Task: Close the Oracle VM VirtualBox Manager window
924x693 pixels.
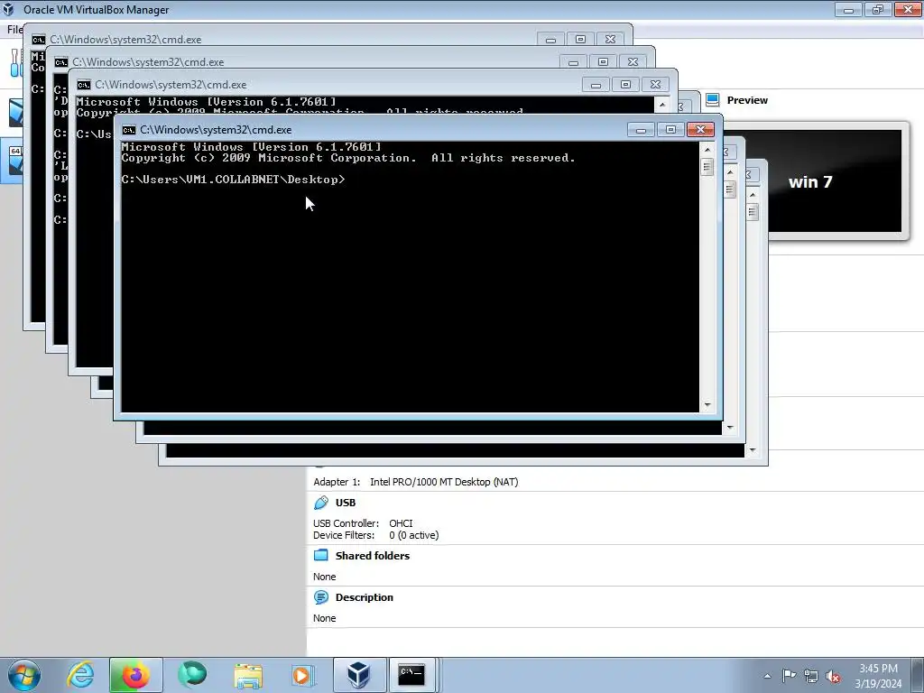Action: 908,9
